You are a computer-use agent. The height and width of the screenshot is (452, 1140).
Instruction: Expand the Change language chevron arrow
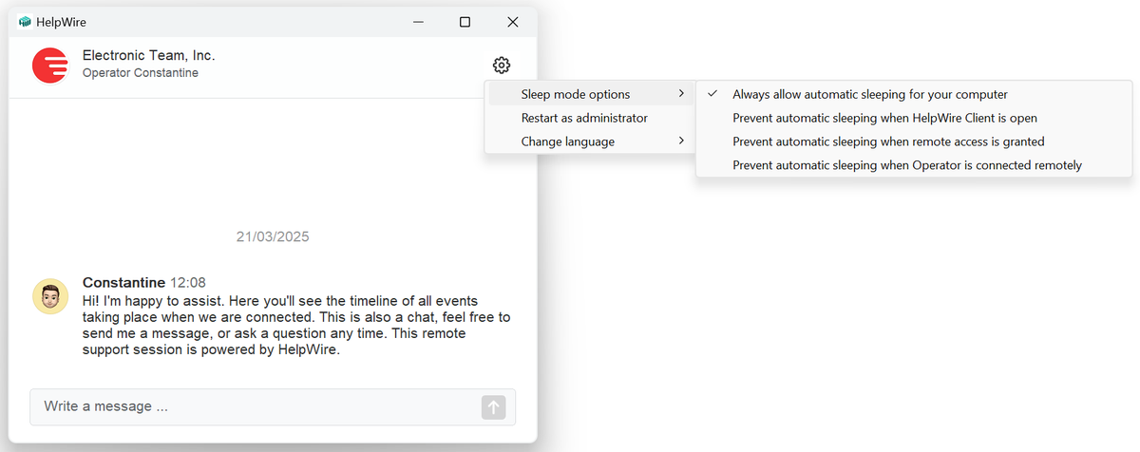(680, 141)
